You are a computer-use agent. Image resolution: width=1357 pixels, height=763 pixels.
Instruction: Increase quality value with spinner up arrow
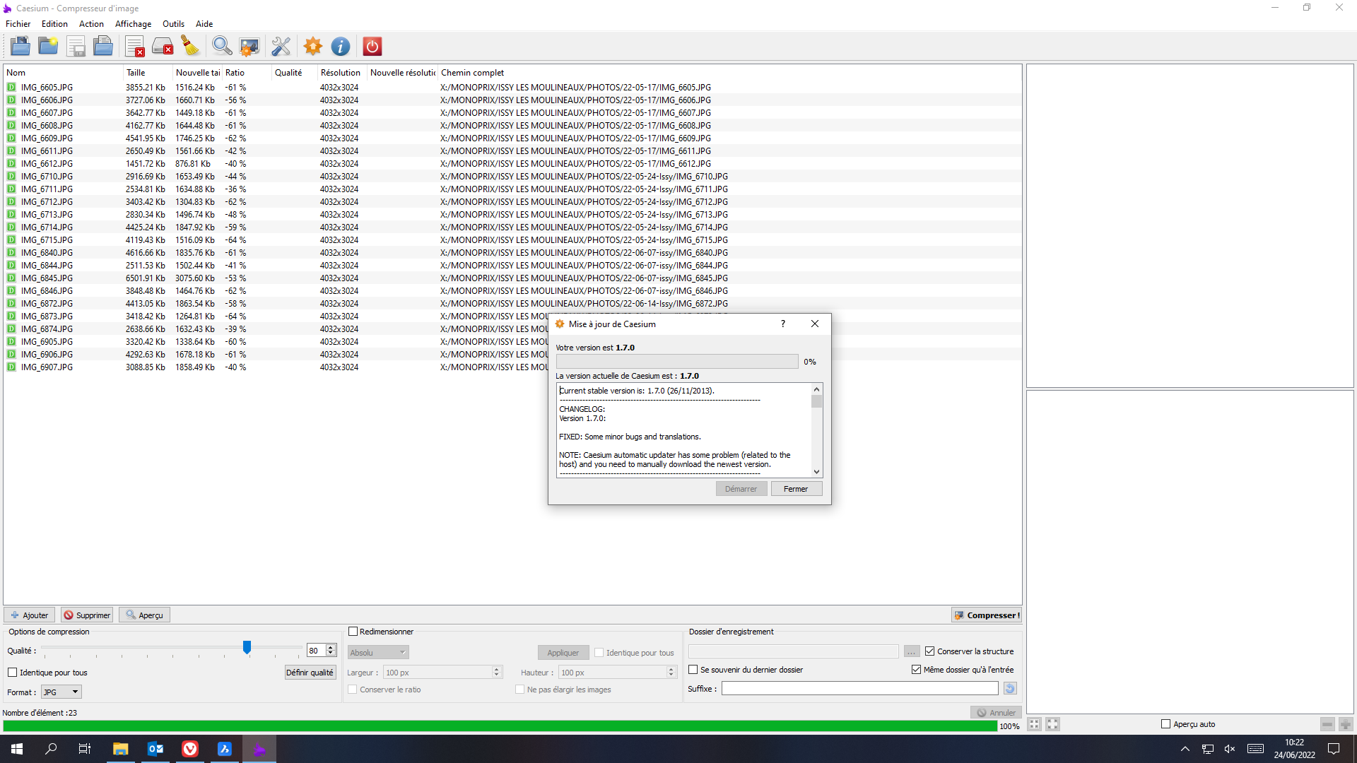coord(331,647)
